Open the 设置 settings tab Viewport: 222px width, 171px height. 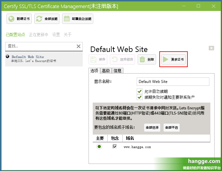[x=56, y=35]
